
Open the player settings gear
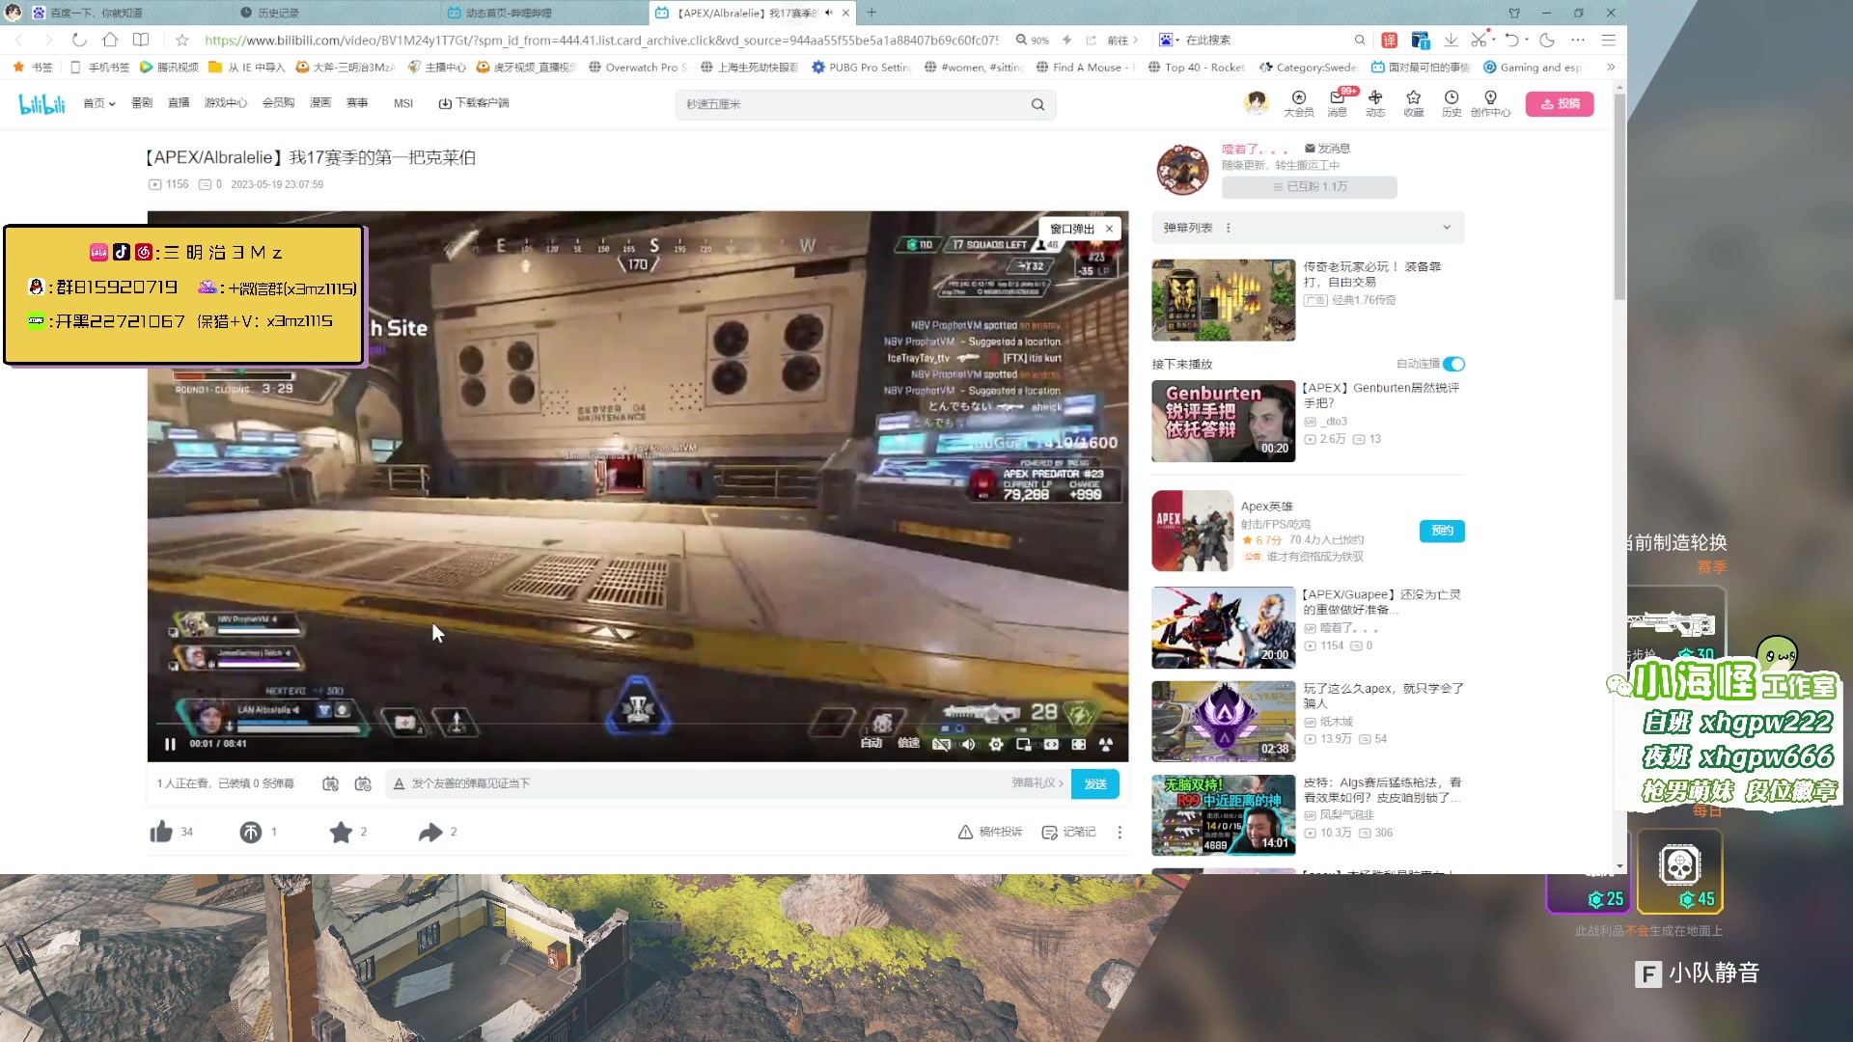coord(996,744)
